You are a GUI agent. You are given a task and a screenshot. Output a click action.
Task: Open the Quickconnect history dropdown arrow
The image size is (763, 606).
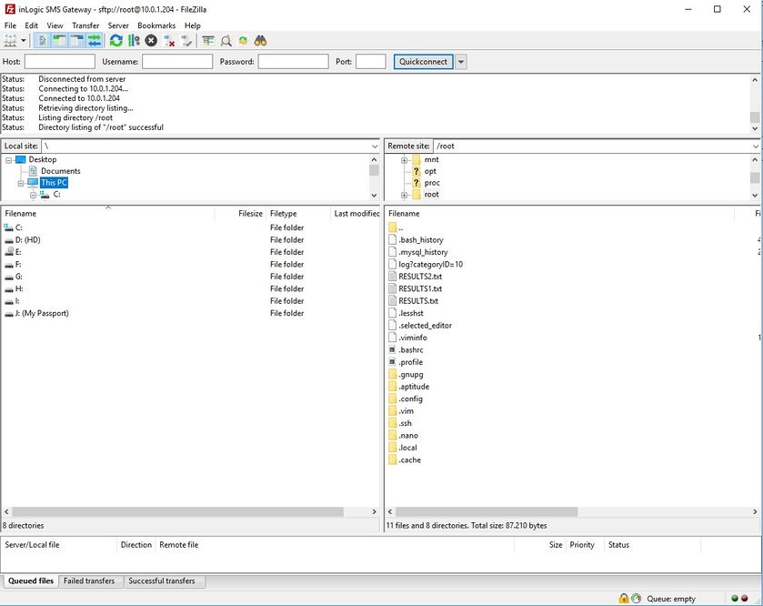click(x=461, y=62)
